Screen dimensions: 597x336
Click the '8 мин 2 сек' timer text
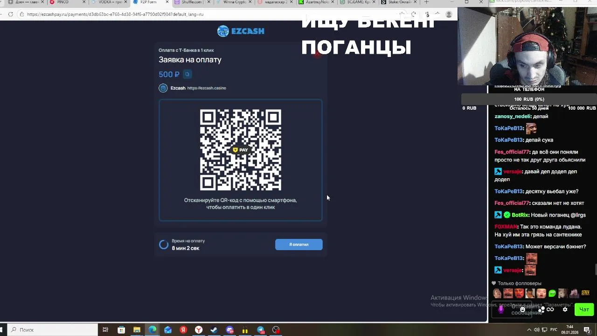click(x=186, y=248)
